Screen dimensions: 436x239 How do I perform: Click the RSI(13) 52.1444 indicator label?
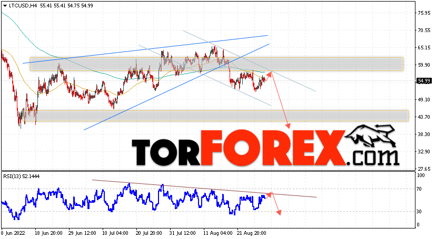(x=22, y=176)
